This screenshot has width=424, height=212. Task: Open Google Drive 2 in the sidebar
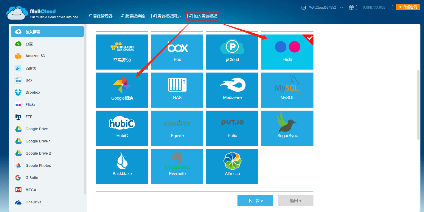click(47, 153)
